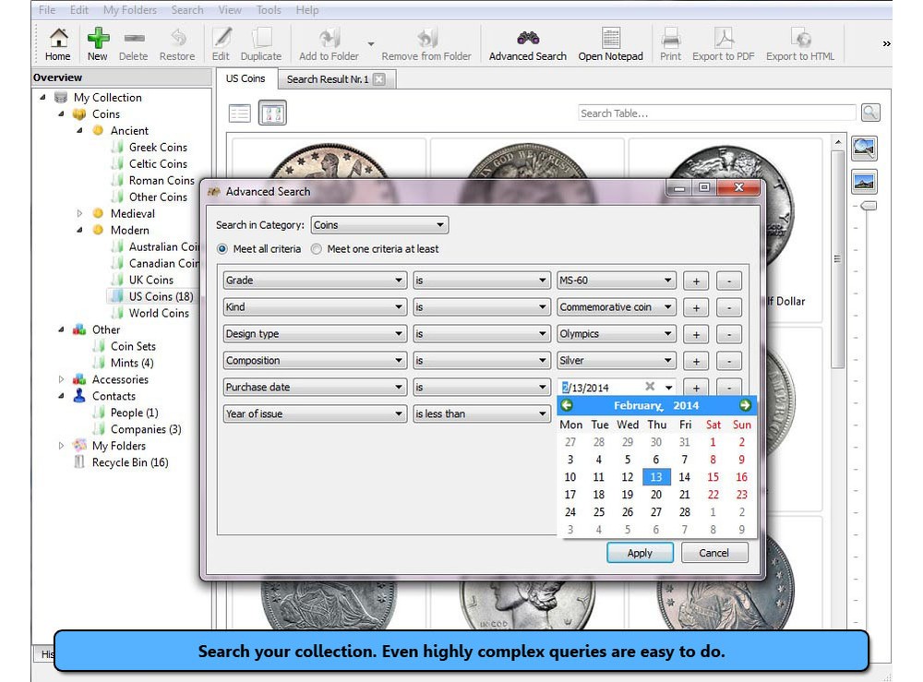Select February 13 in the calendar
This screenshot has height=682, width=923.
655,477
